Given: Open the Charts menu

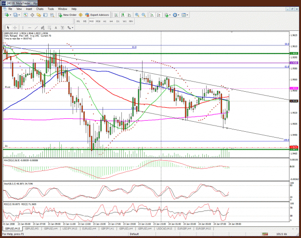Looking at the screenshot, I should [39, 9].
